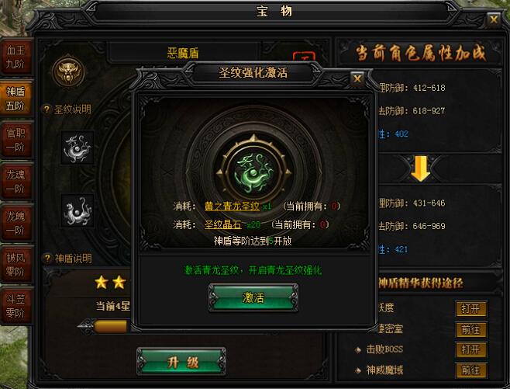Switch to the 血王九阶 tab
This screenshot has height=389, width=510.
16,57
